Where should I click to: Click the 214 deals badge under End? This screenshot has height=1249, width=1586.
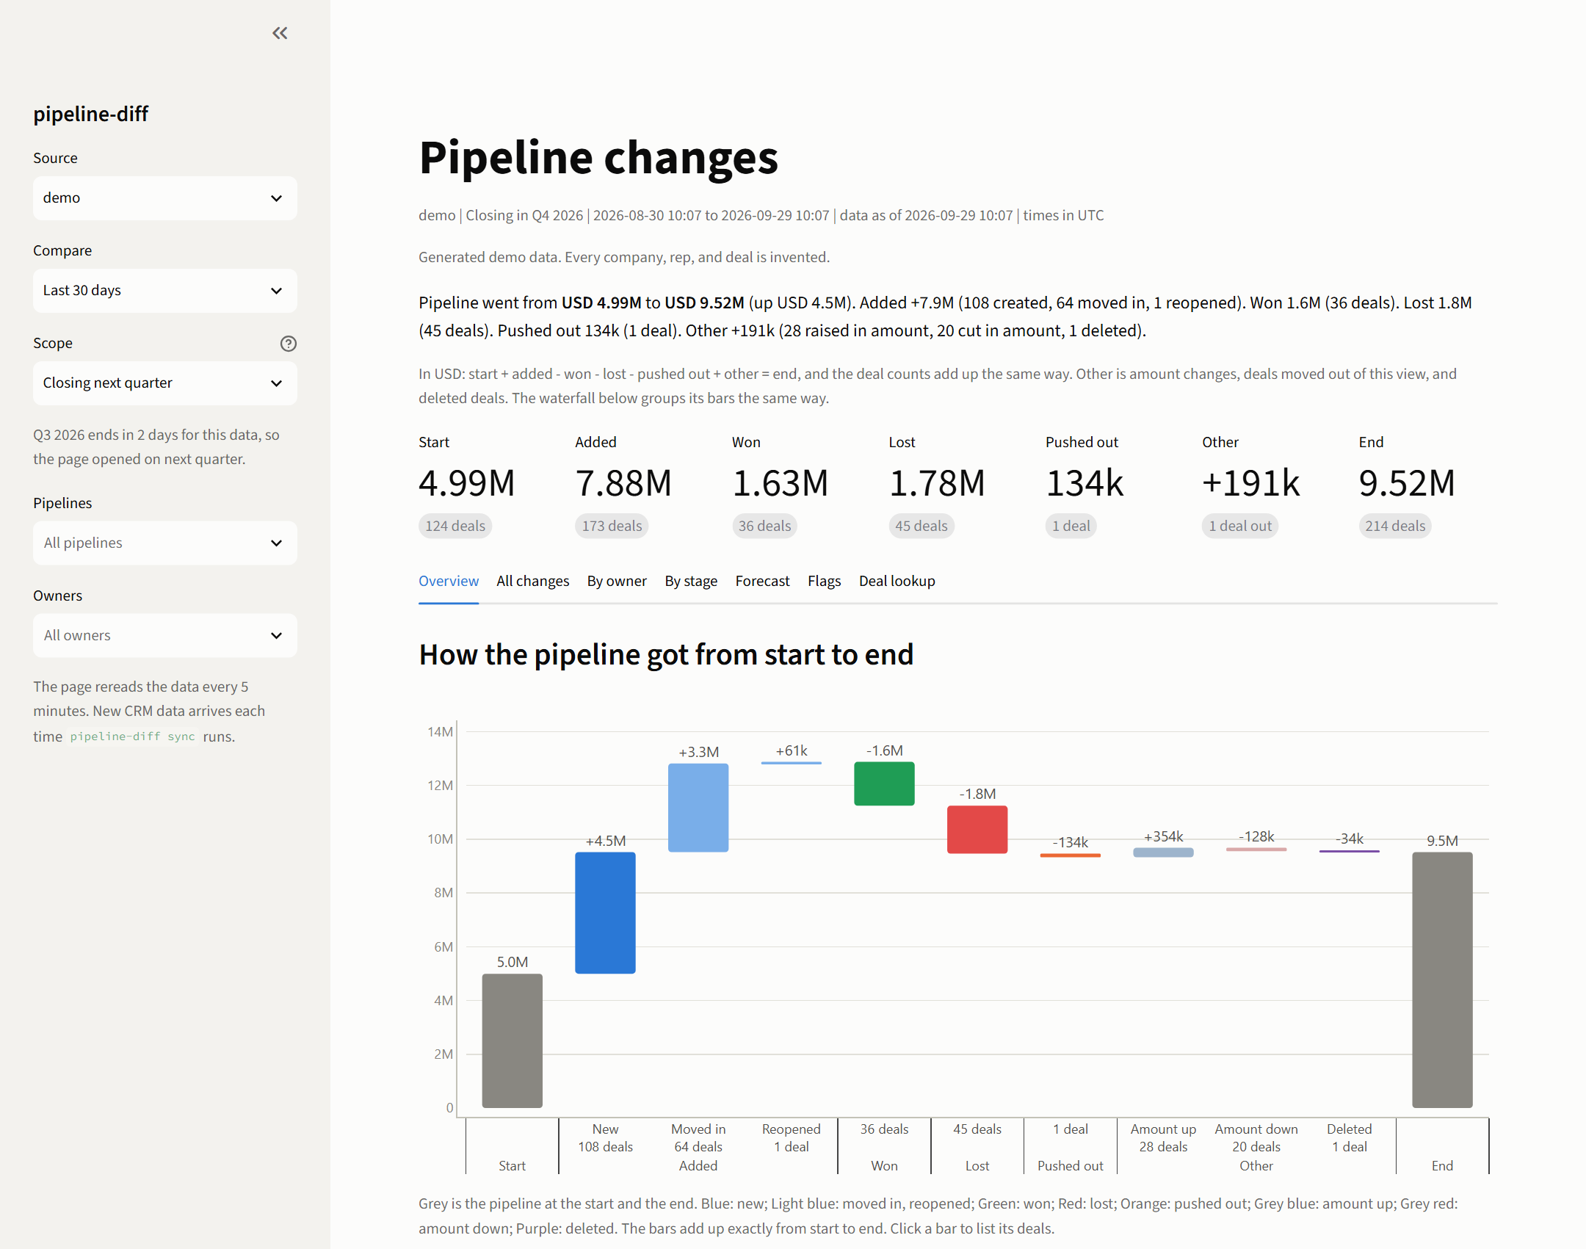point(1394,526)
